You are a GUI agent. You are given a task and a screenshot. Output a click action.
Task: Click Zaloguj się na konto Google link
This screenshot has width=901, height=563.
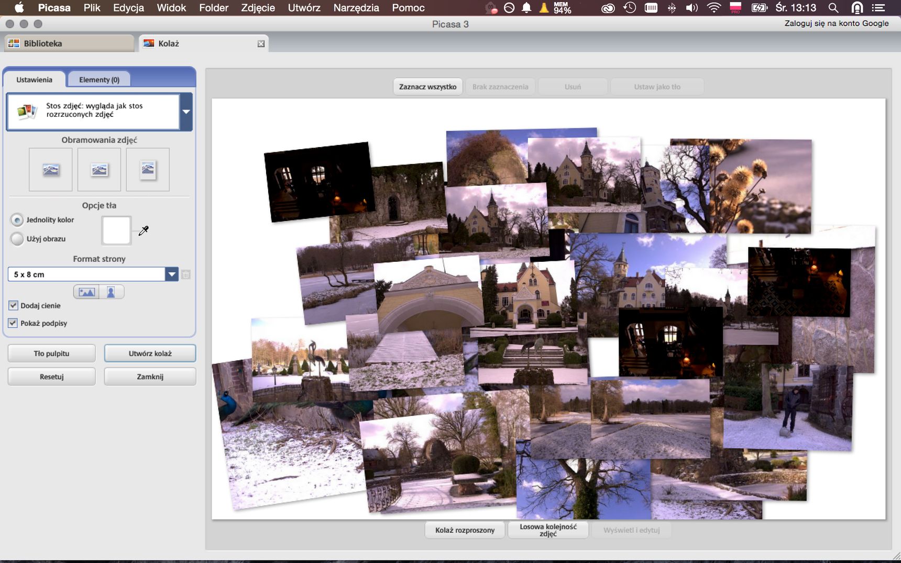pos(836,24)
